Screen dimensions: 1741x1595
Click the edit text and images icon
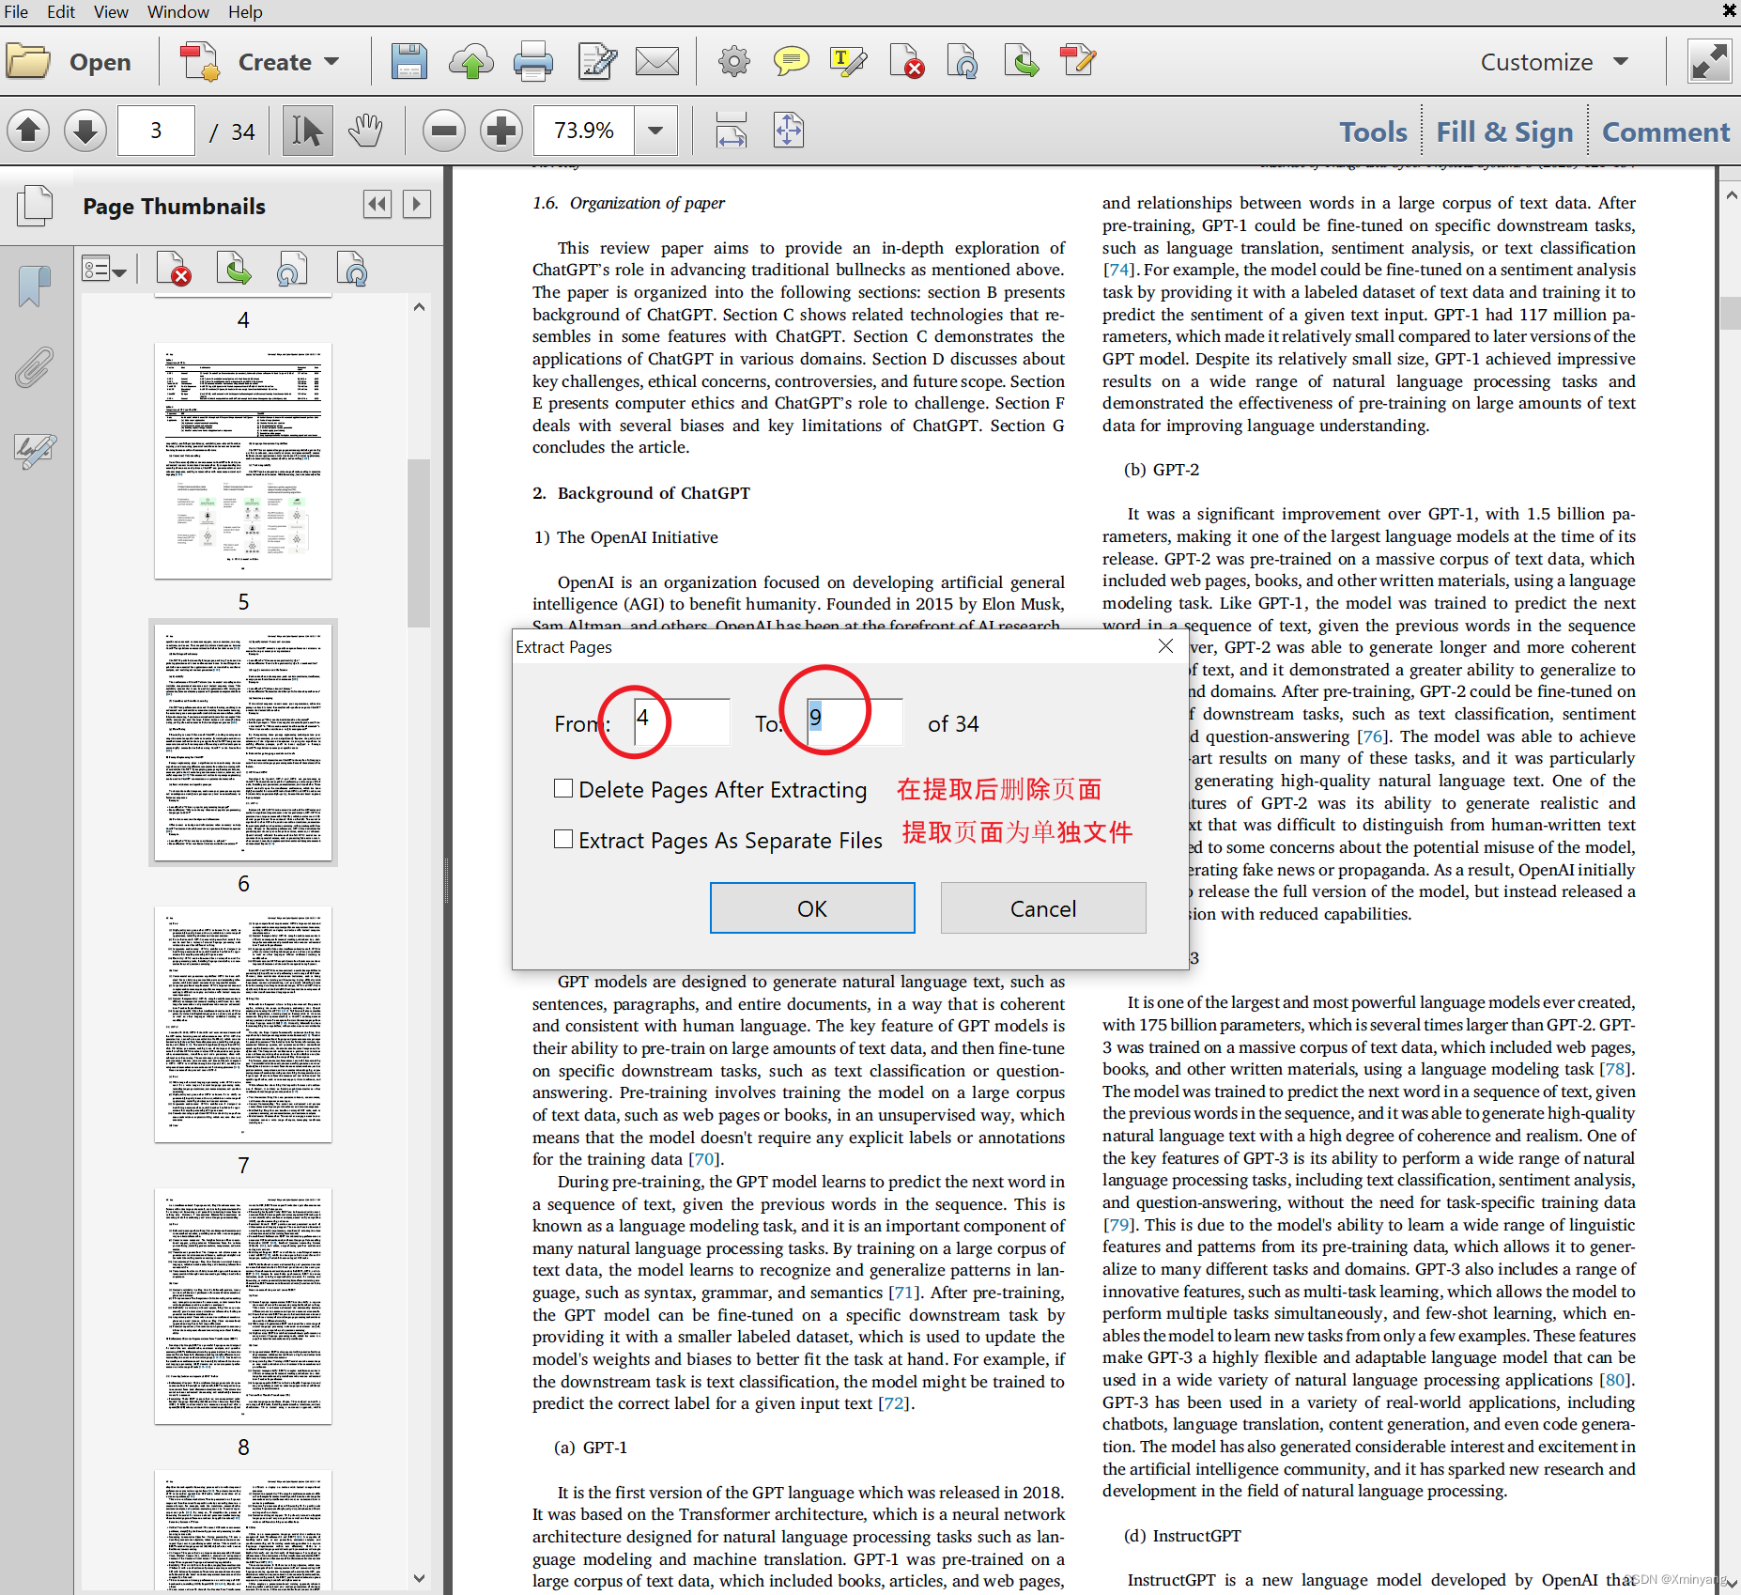596,62
